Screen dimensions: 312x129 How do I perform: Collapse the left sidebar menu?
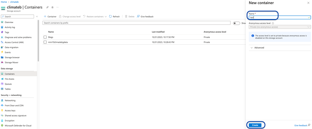click(37, 16)
